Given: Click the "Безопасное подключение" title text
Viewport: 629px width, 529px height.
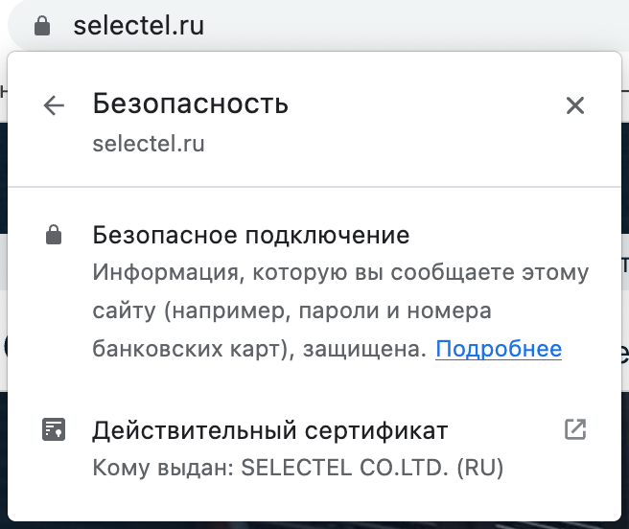Looking at the screenshot, I should 251,235.
